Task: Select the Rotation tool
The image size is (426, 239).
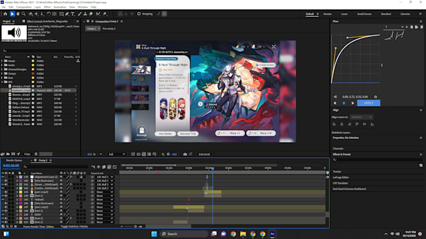Action: pyautogui.click(x=49, y=14)
